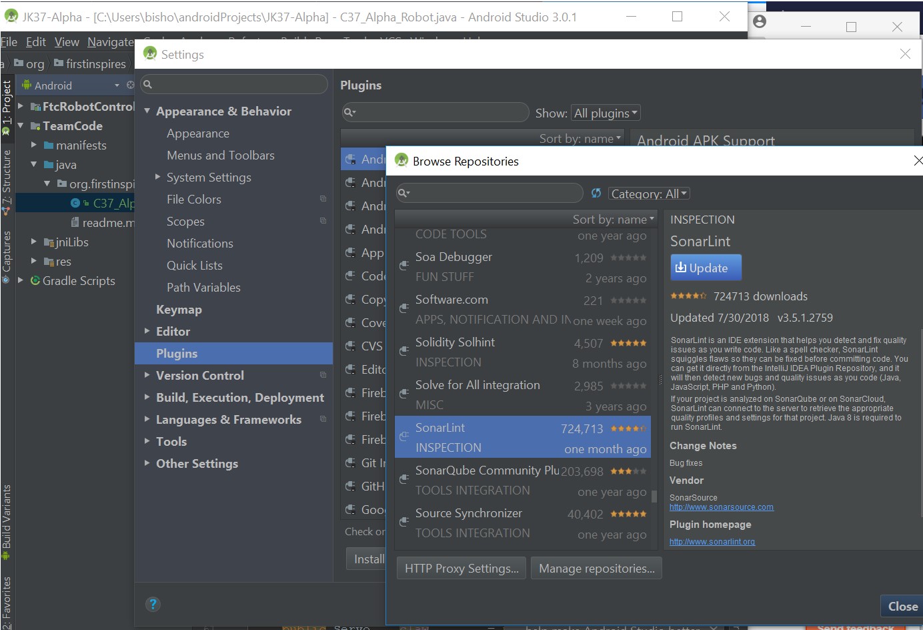
Task: Select Notifications in settings tree
Action: [200, 243]
